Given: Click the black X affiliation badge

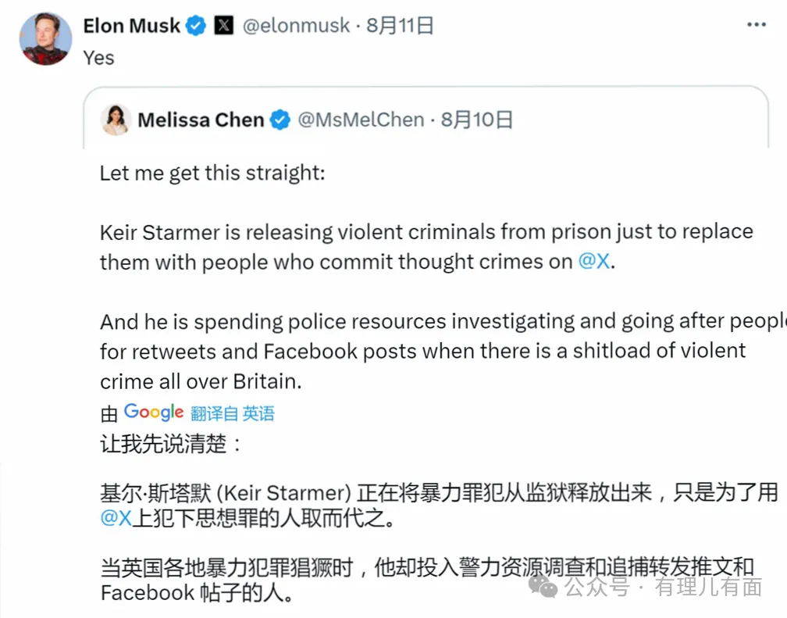Looking at the screenshot, I should 223,26.
